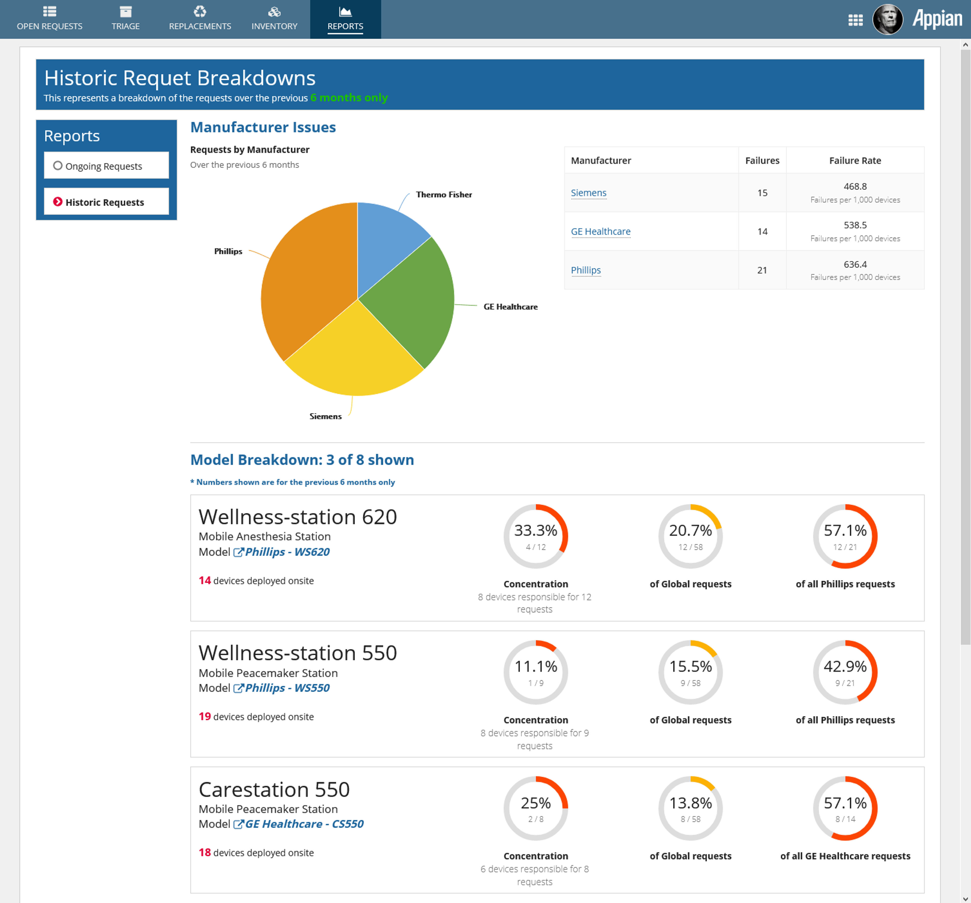The width and height of the screenshot is (971, 903).
Task: Click the 20.7% global requests gauge
Action: [x=690, y=536]
